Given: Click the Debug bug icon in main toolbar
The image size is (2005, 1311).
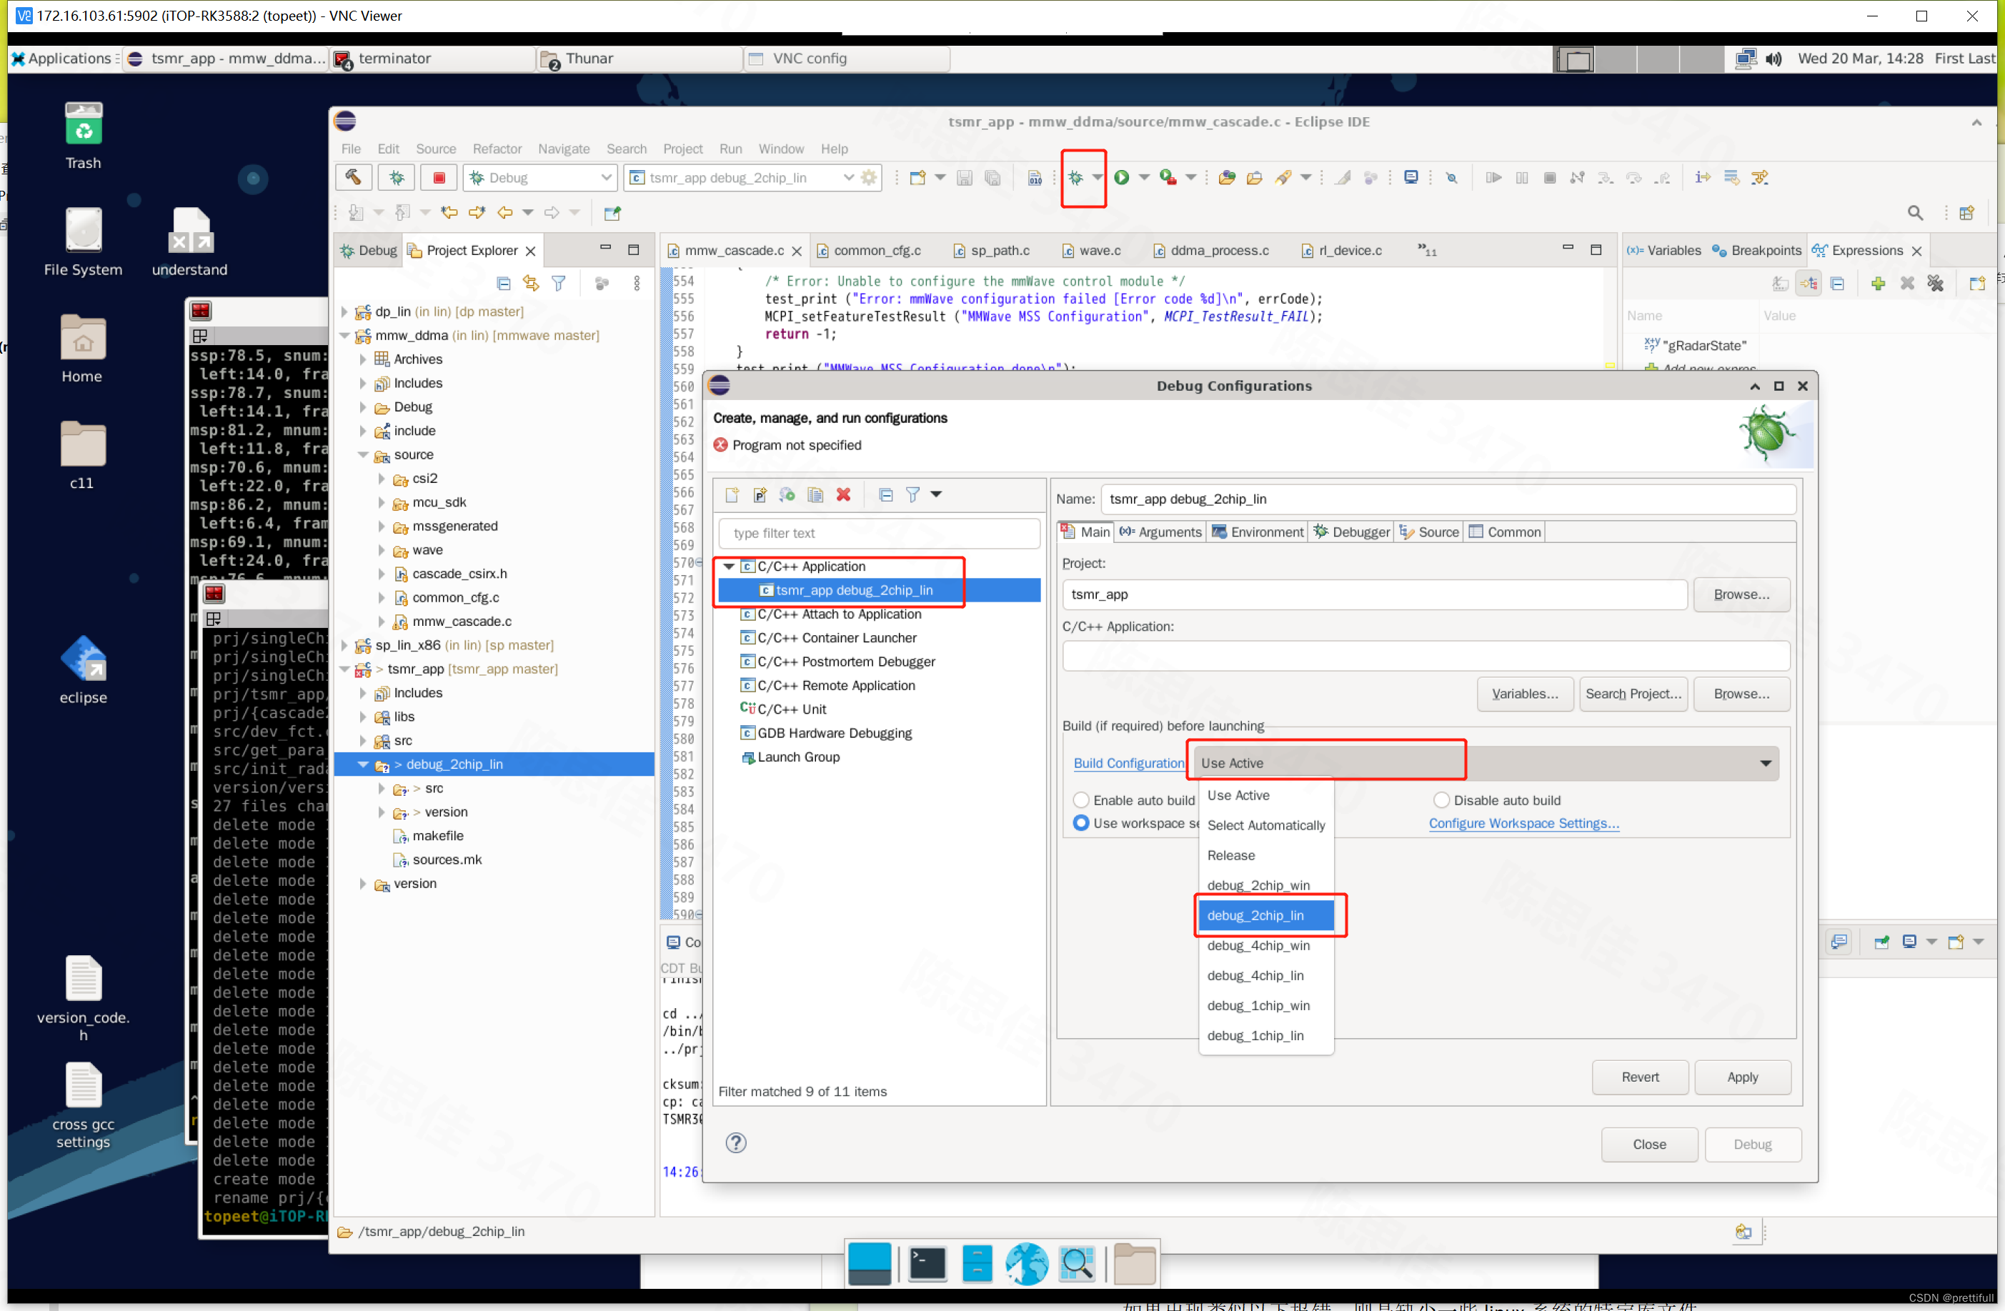Looking at the screenshot, I should tap(1076, 178).
